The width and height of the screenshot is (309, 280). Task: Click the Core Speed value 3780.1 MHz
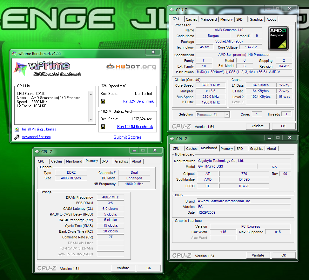[211, 85]
